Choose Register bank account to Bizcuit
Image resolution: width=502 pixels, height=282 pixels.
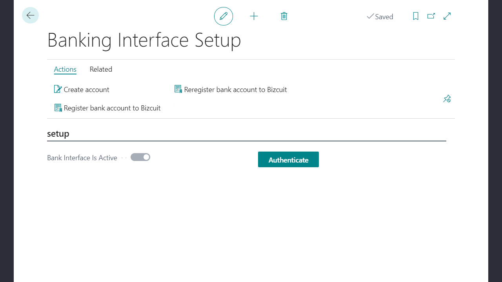(112, 108)
